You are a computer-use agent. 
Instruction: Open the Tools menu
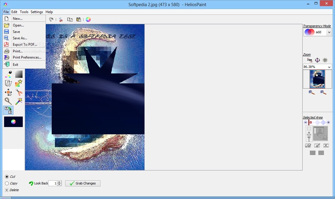click(24, 12)
